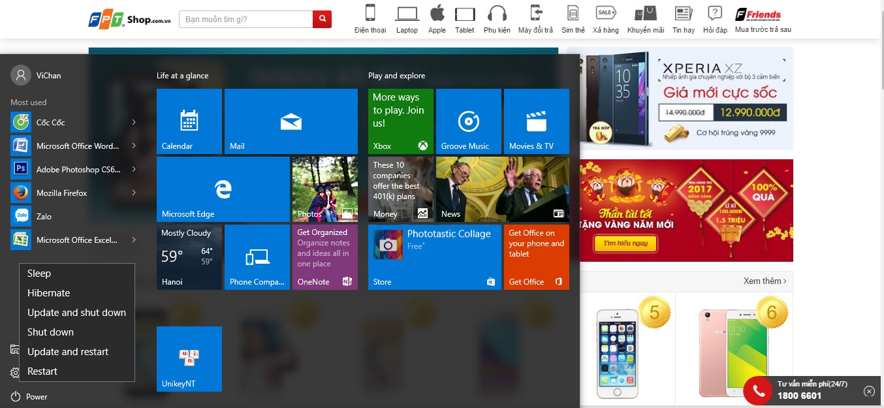Open Hỏi đáp help section

[x=715, y=19]
